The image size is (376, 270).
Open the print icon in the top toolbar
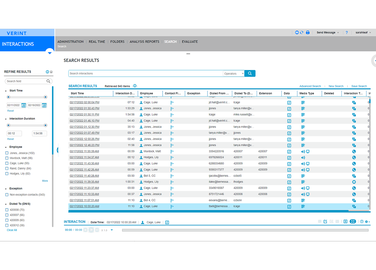(308, 32)
